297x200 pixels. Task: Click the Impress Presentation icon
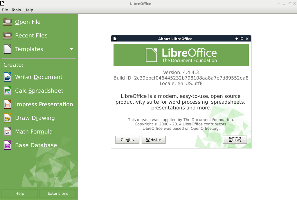8,104
